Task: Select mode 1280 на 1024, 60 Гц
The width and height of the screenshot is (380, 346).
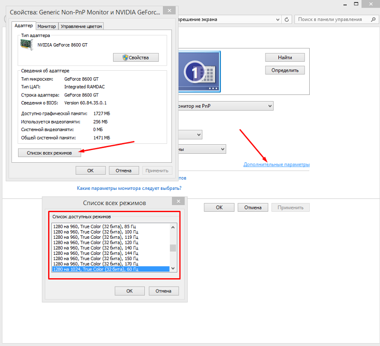Action: [x=111, y=269]
